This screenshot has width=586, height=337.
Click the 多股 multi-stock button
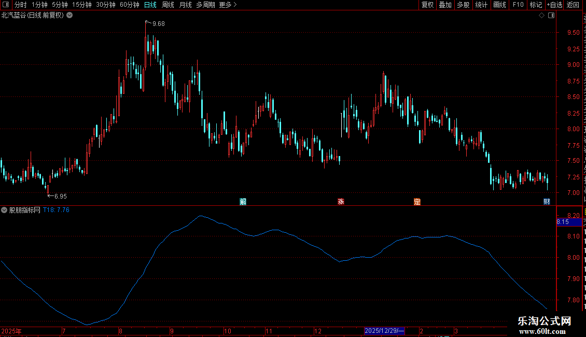coord(463,5)
